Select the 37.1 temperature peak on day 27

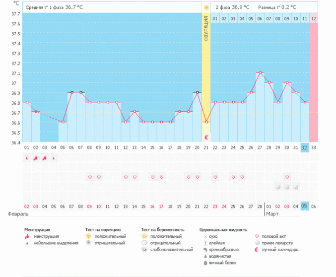click(x=260, y=72)
